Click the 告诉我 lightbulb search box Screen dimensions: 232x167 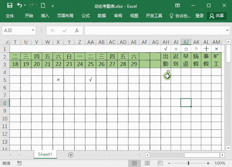tap(180, 16)
